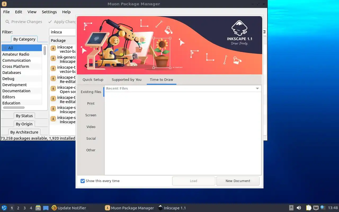
Task: Open the Lubuntu start menu icon
Action: (x=4, y=208)
